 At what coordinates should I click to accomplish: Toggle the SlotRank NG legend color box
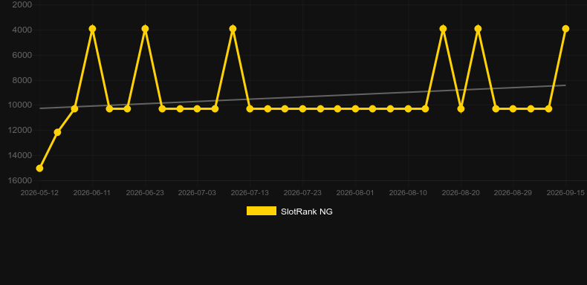[262, 211]
